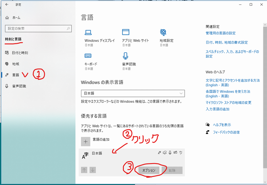
Task: Open 文字に記号とアクセントを追加する方法 help link
Action: pyautogui.click(x=233, y=83)
